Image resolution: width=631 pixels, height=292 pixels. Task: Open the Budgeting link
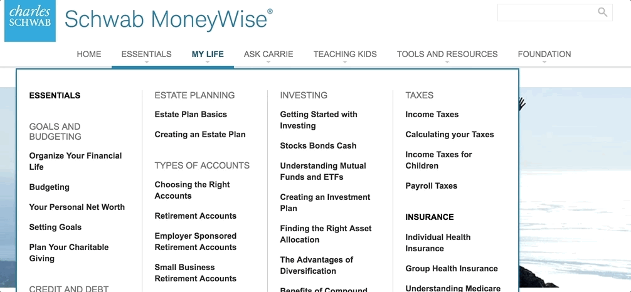49,187
